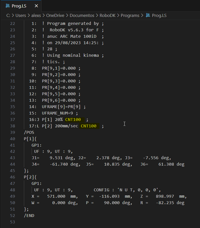Open the RoboDK breadcrumb folder
Viewport: 200px width, 228px height.
click(x=108, y=15)
